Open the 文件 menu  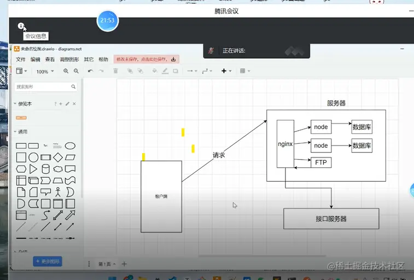pos(21,60)
